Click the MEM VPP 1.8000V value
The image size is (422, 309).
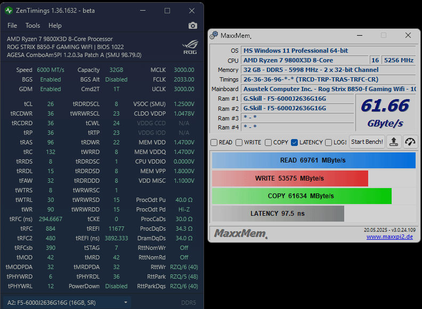point(184,171)
